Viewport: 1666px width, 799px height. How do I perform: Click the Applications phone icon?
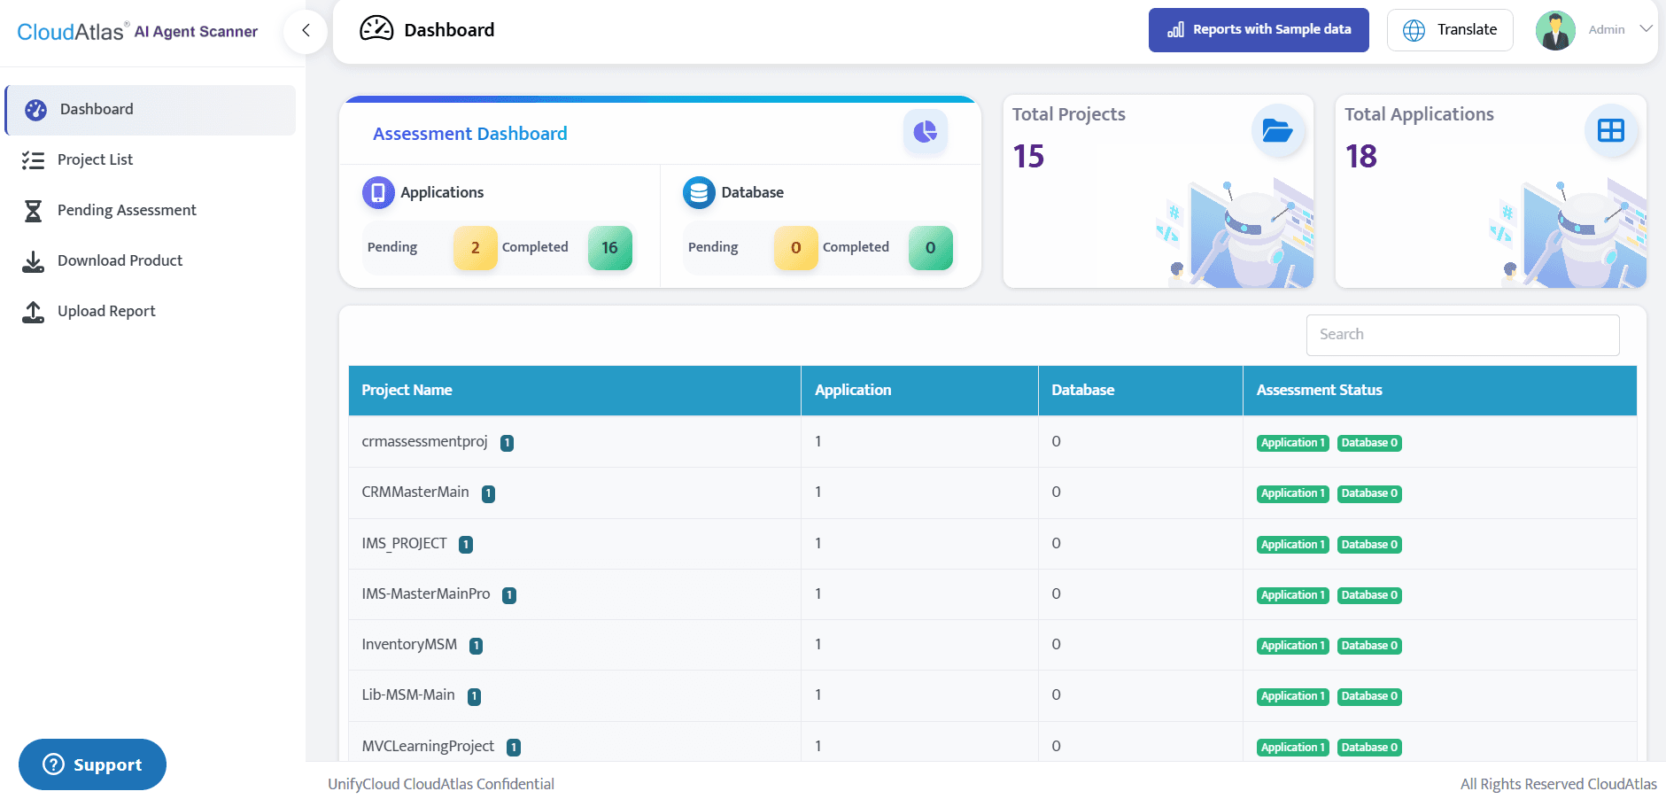tap(378, 192)
